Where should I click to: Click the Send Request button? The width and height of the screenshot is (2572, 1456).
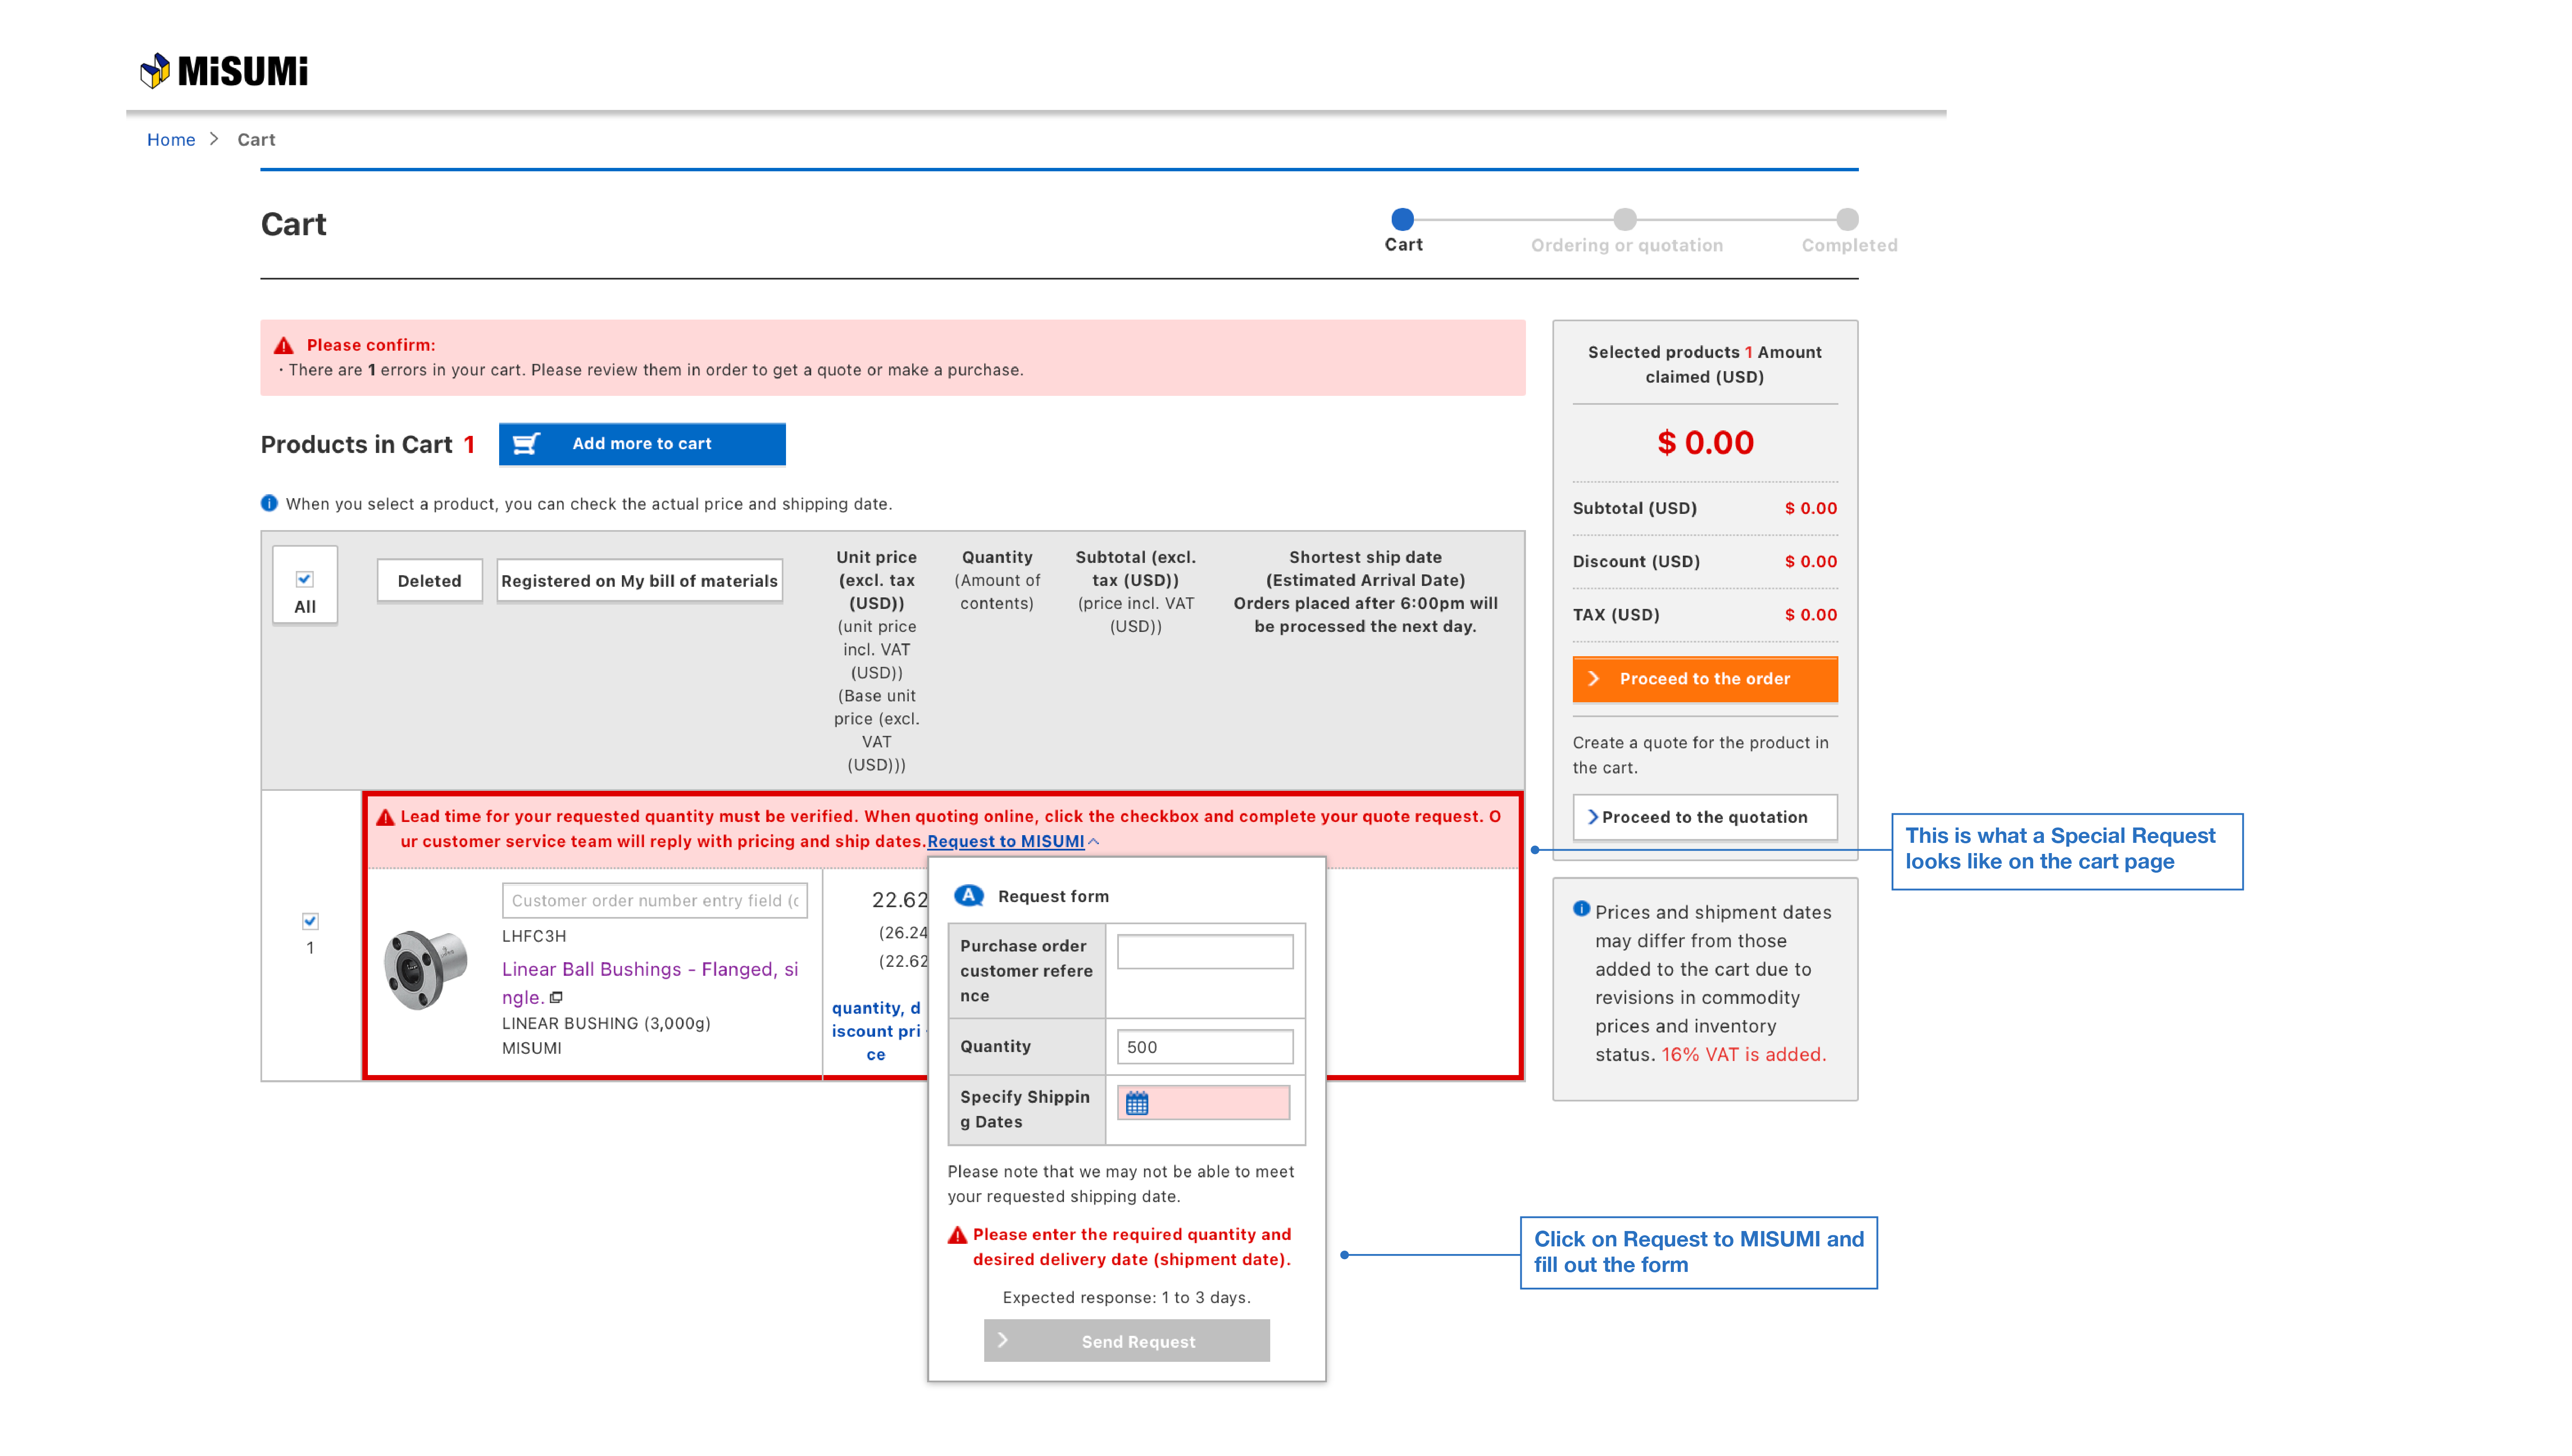1127,1341
